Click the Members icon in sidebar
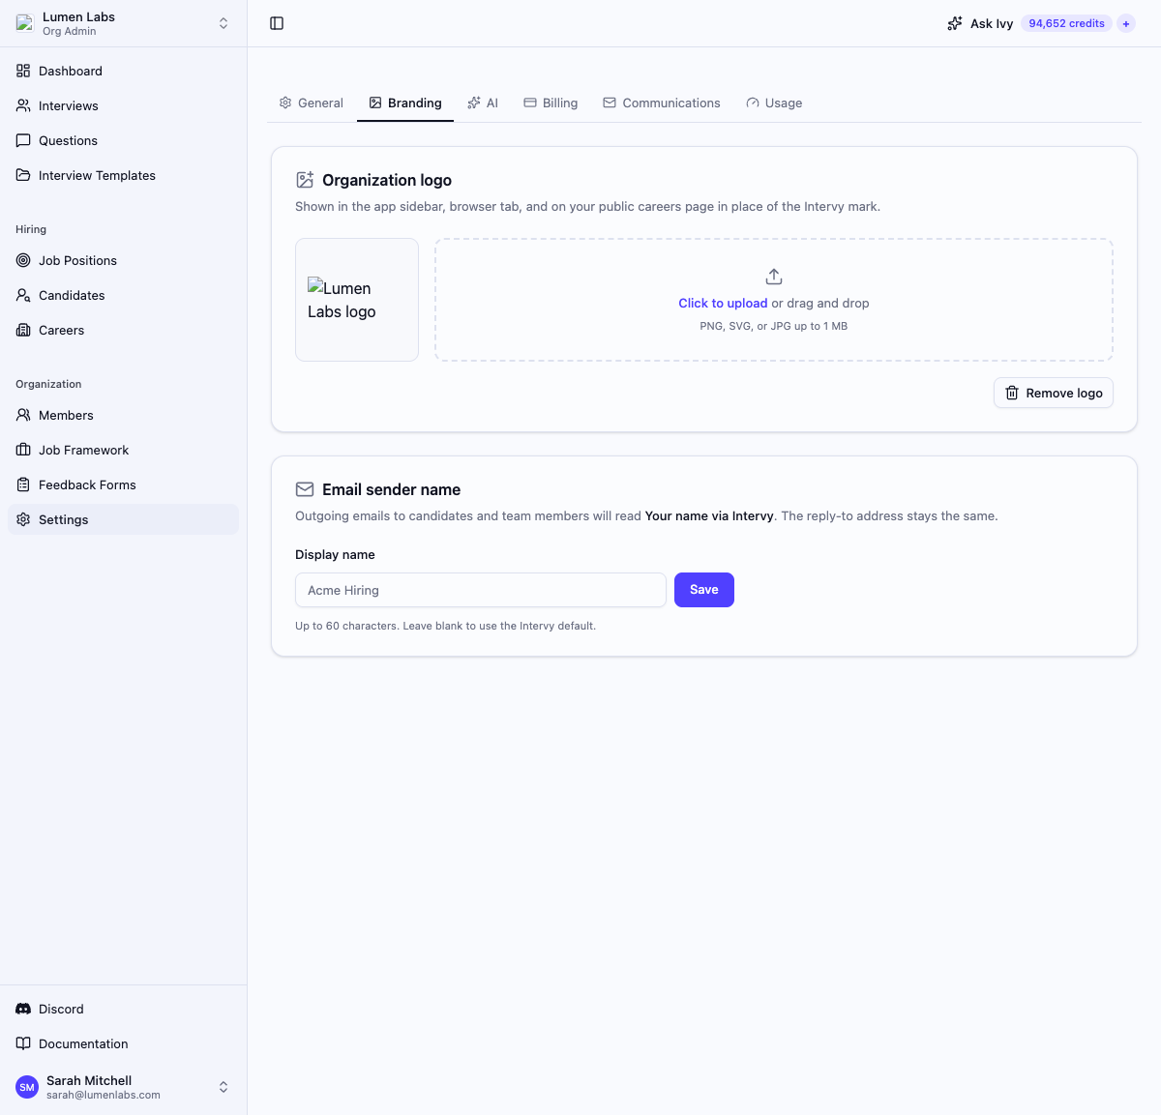 coord(23,415)
